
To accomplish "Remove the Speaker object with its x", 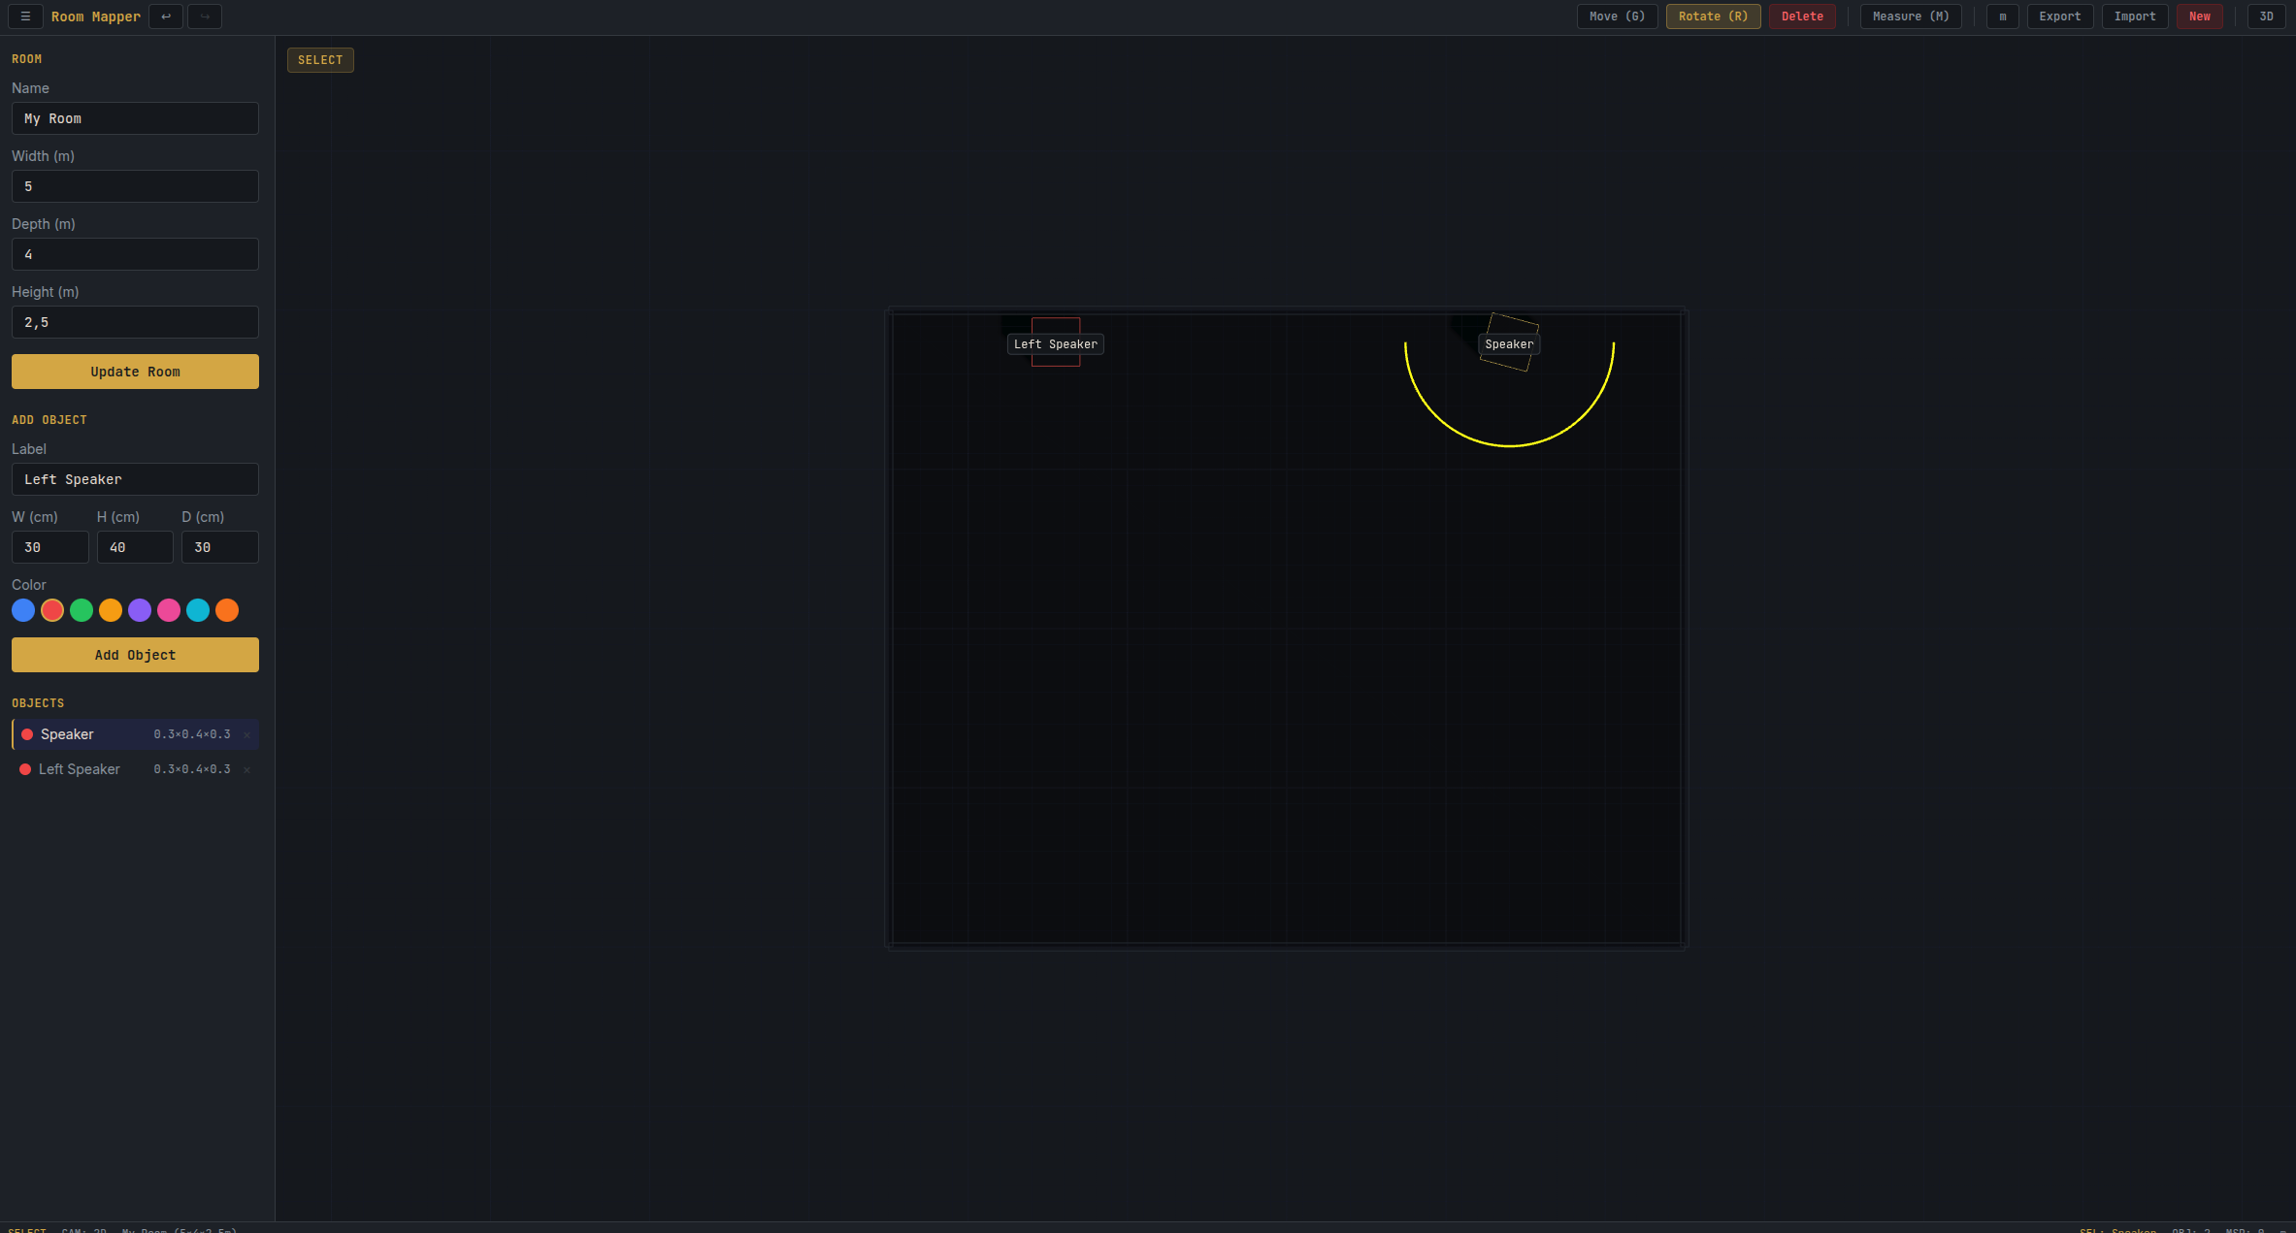I will [246, 734].
